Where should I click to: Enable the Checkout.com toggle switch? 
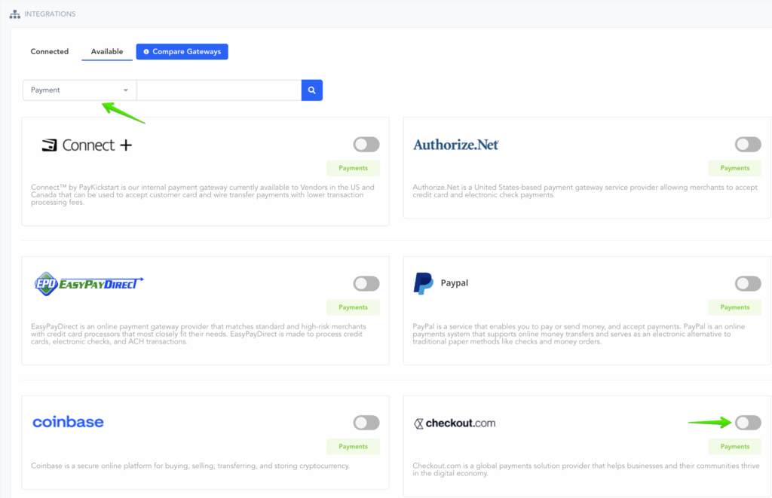coord(748,423)
